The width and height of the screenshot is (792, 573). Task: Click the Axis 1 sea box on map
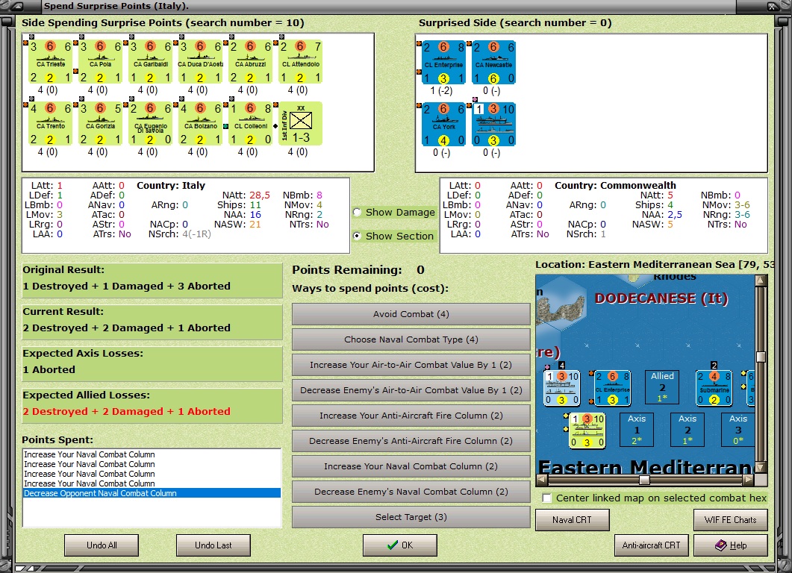click(x=637, y=430)
